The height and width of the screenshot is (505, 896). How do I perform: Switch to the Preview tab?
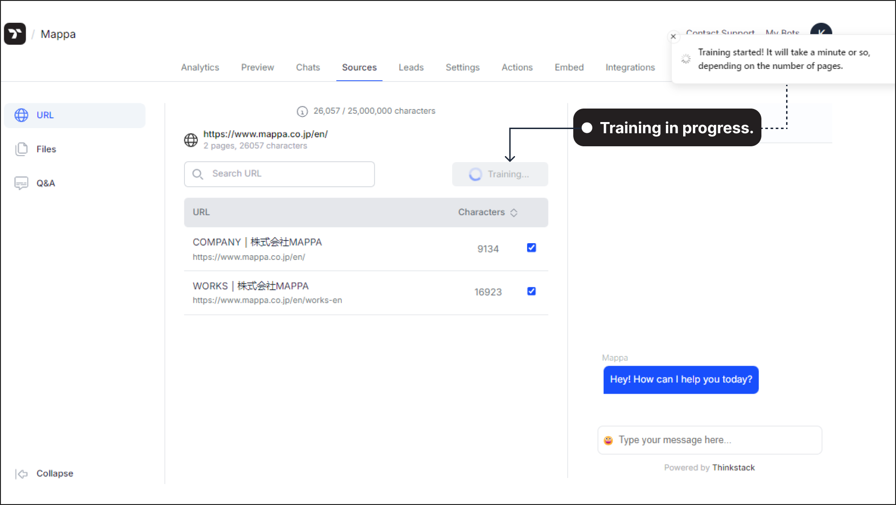click(x=258, y=67)
